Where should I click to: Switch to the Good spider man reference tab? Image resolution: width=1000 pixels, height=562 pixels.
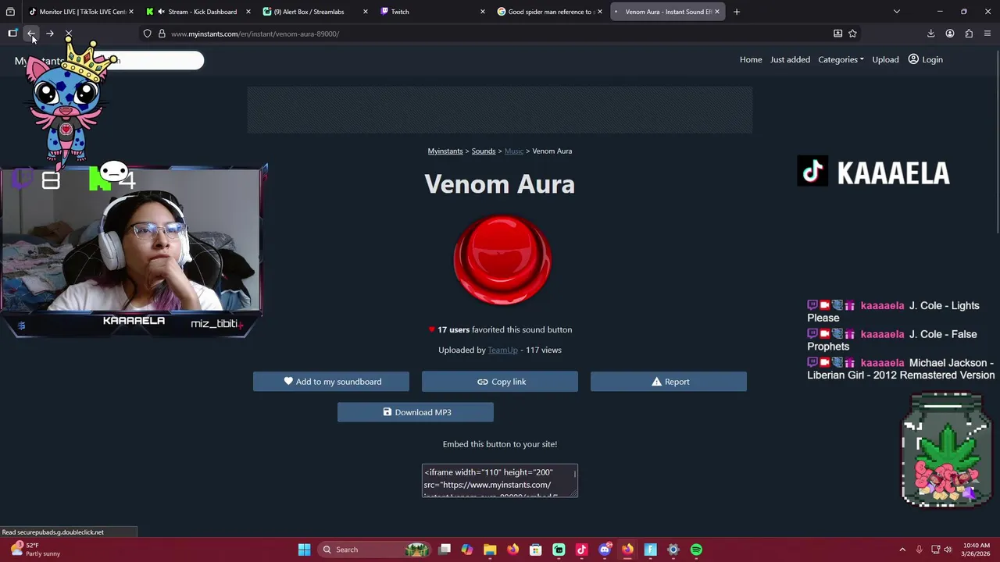[x=548, y=12]
